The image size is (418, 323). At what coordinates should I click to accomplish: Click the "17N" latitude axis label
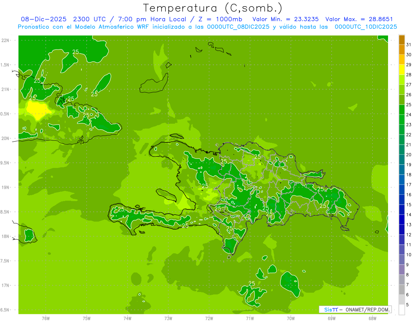coord(5,285)
